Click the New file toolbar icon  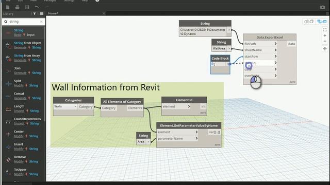click(8, 7)
